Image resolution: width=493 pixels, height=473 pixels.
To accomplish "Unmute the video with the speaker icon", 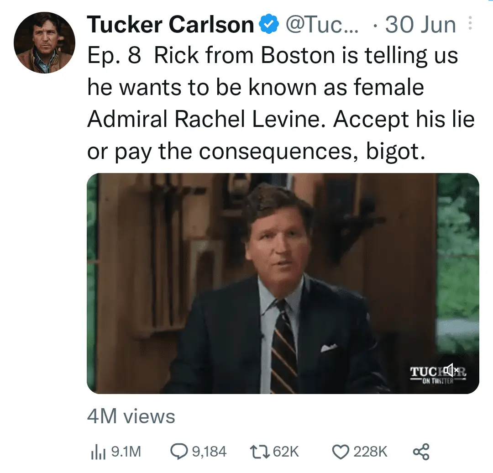I will 451,370.
